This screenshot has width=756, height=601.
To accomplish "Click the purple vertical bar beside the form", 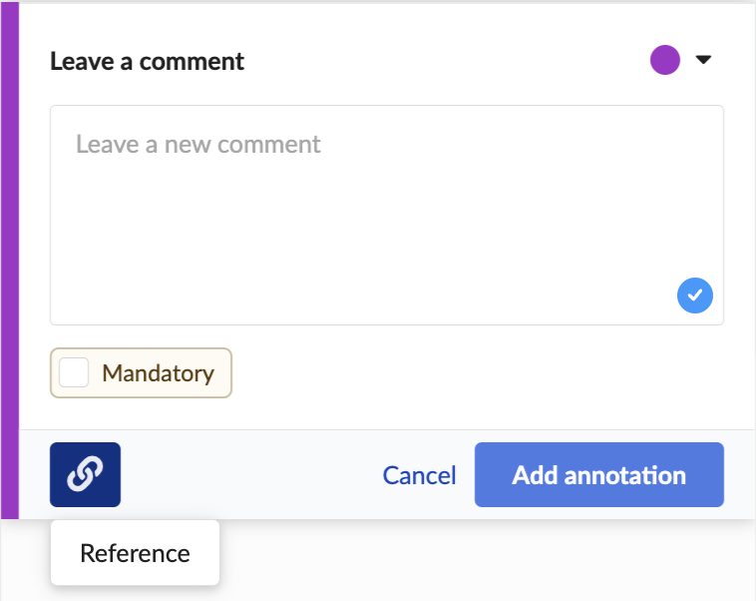I will click(x=10, y=261).
